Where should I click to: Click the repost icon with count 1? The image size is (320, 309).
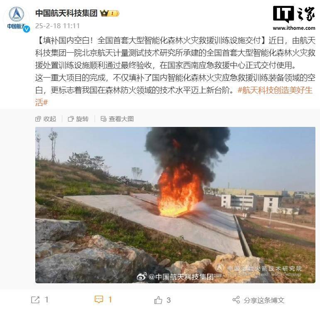click(x=35, y=299)
